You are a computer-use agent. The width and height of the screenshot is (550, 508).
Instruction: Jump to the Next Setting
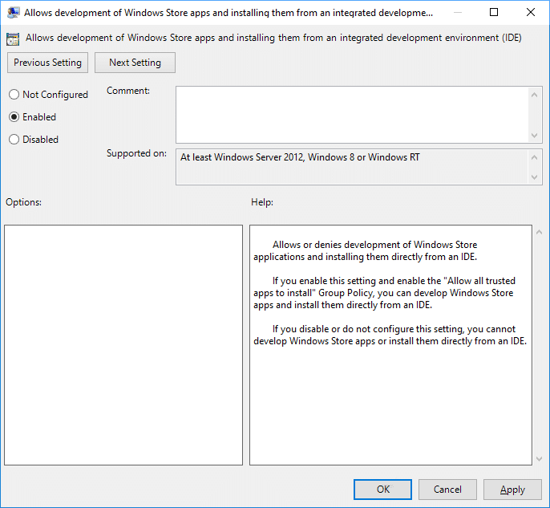[x=135, y=63]
